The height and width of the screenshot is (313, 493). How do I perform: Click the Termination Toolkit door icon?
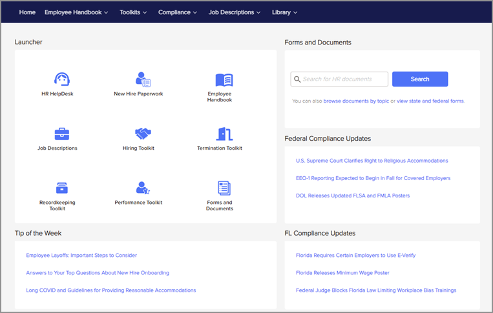[224, 134]
